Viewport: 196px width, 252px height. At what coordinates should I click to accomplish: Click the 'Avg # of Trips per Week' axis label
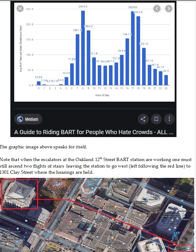[x=21, y=49]
